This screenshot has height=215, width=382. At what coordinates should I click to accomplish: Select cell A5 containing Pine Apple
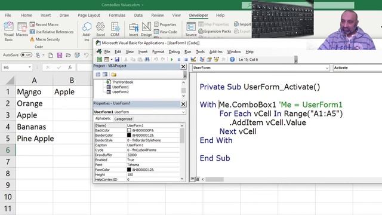coord(34,139)
